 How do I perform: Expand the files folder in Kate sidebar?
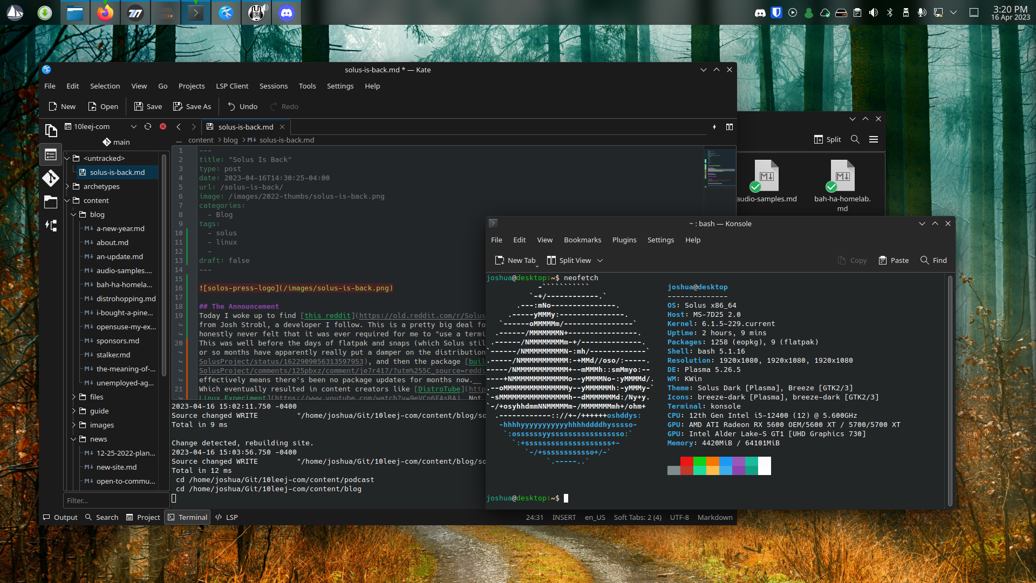point(74,397)
